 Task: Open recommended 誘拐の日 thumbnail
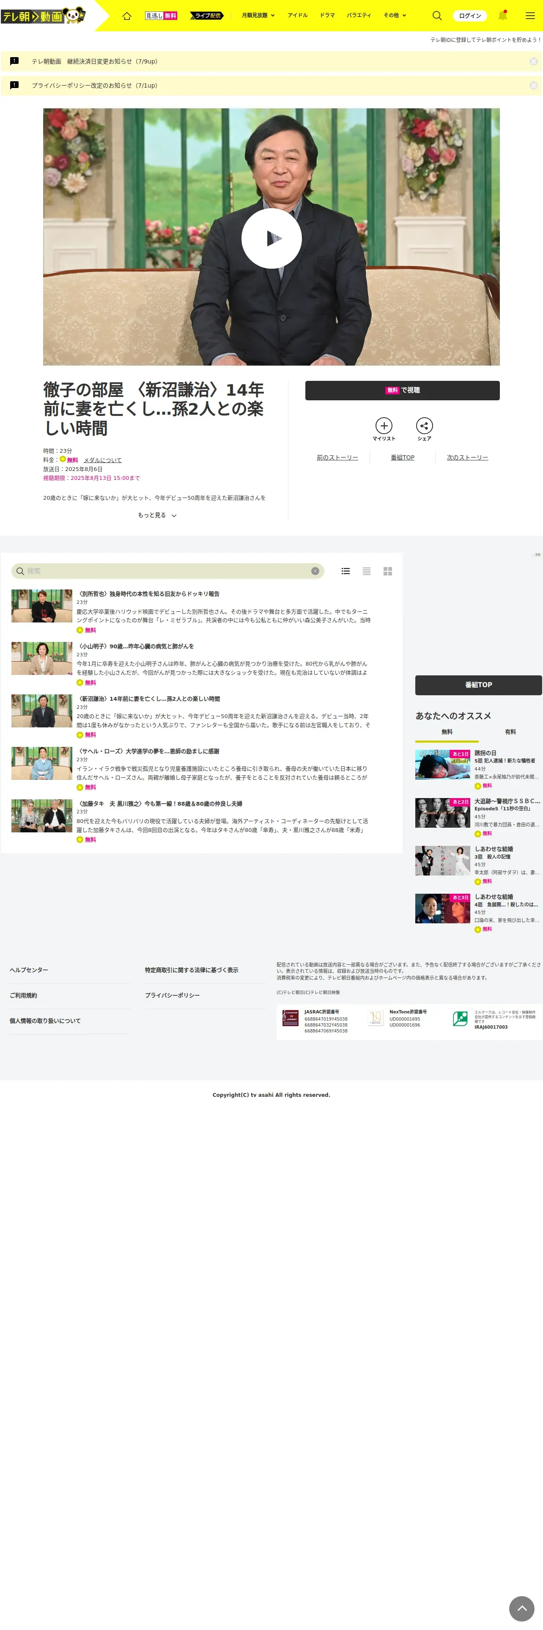[442, 764]
